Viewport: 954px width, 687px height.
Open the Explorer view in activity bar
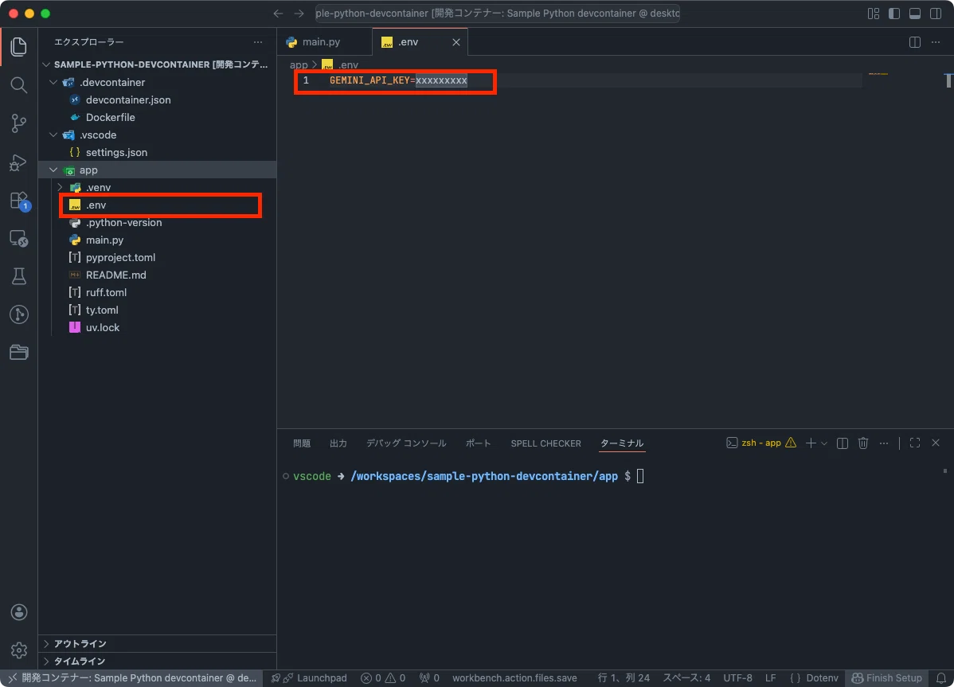tap(19, 47)
